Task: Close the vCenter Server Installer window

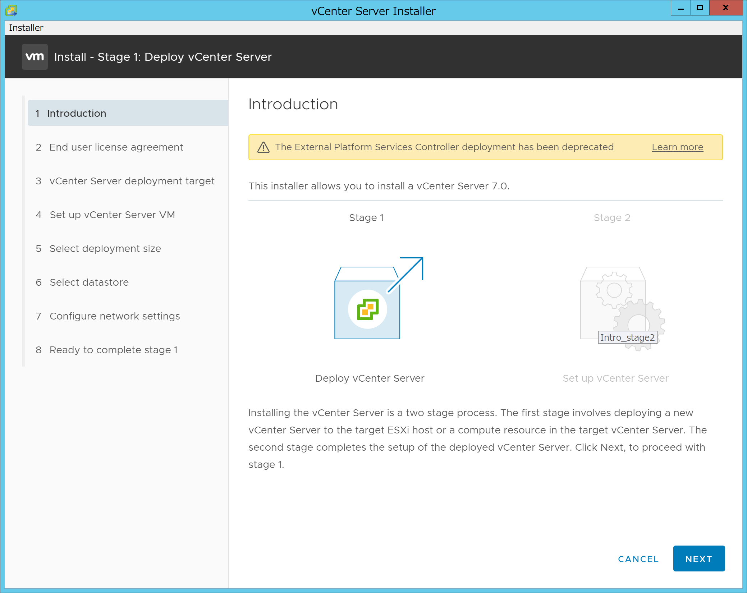Action: (726, 8)
